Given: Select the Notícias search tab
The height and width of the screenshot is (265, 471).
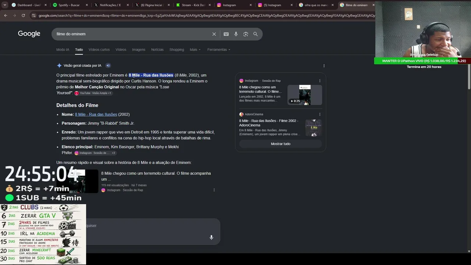Looking at the screenshot, I should pyautogui.click(x=157, y=50).
